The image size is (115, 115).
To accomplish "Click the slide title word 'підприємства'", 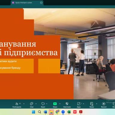I will tap(31, 53).
